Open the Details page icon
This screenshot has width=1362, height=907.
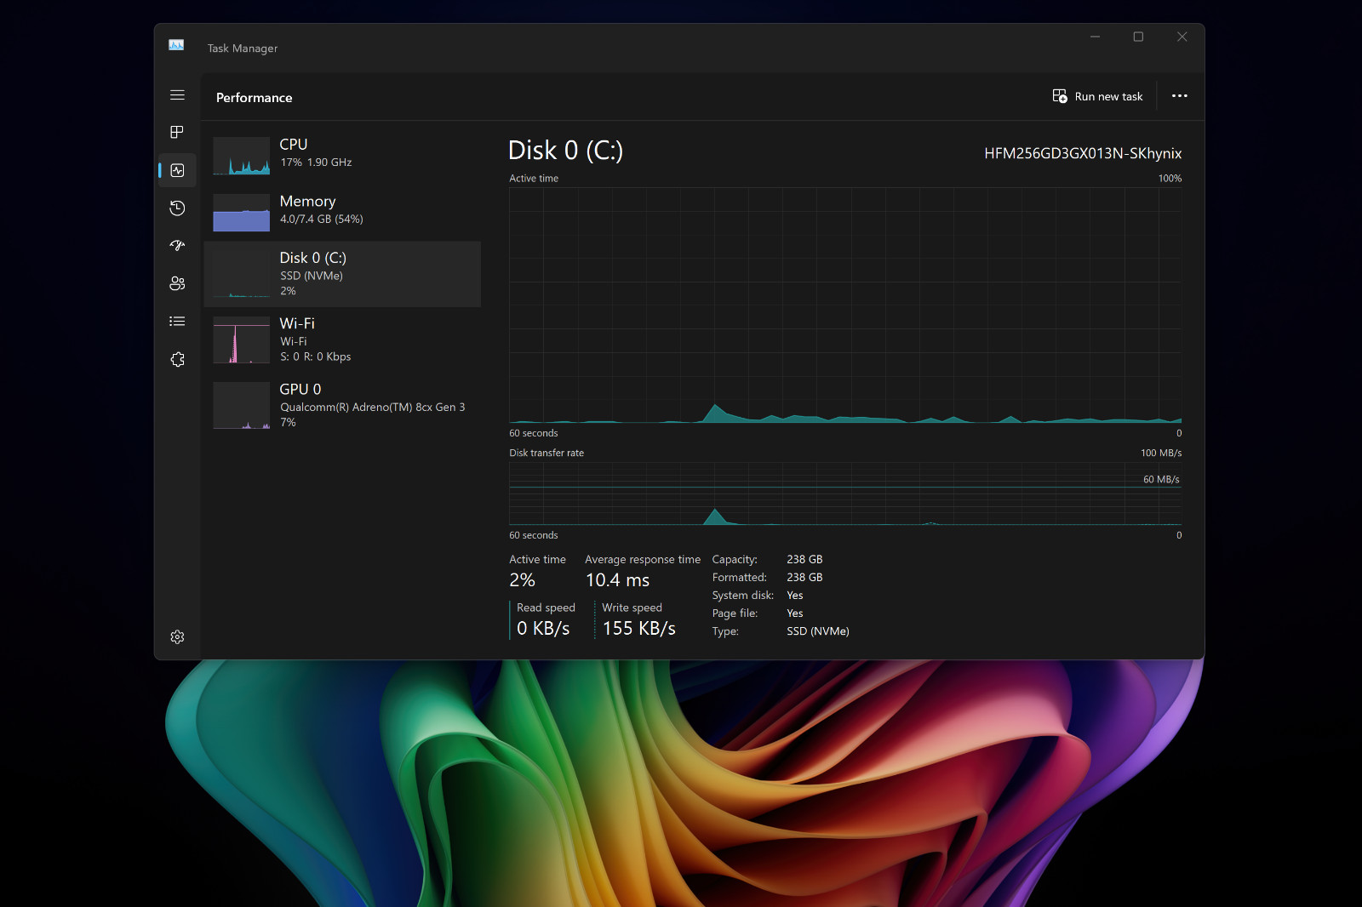point(177,322)
